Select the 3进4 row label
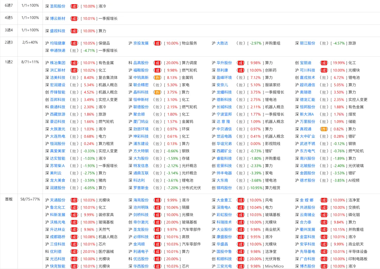Screen dimensions: 380x269 9,30
